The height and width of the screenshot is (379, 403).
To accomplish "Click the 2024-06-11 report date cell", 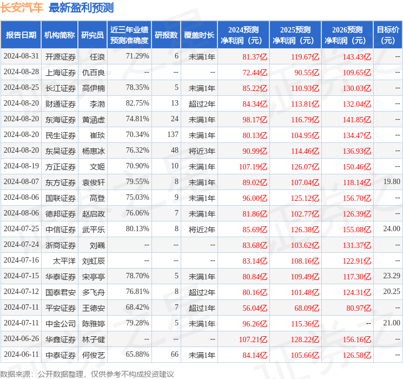I will coord(21,355).
